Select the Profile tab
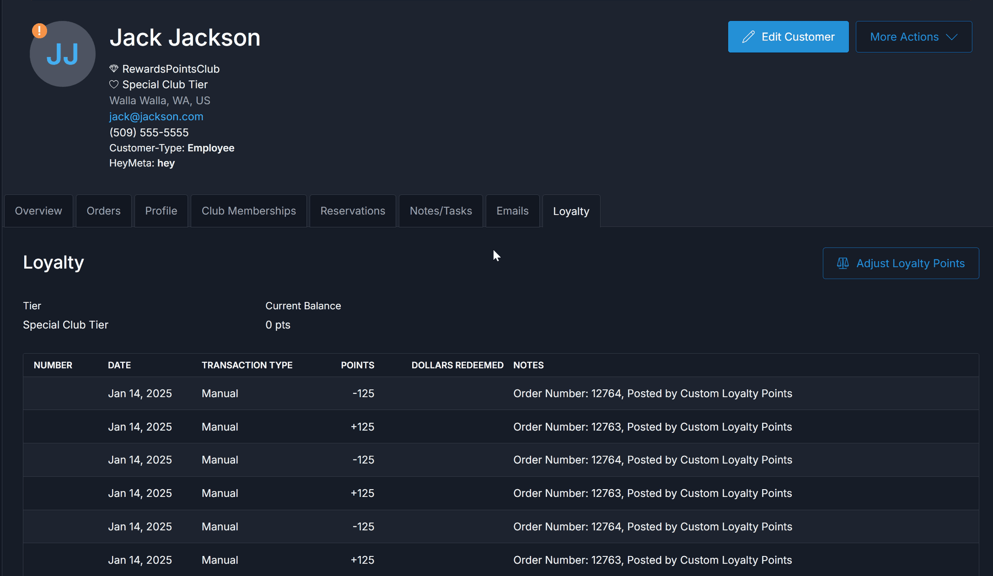The image size is (993, 576). click(161, 211)
